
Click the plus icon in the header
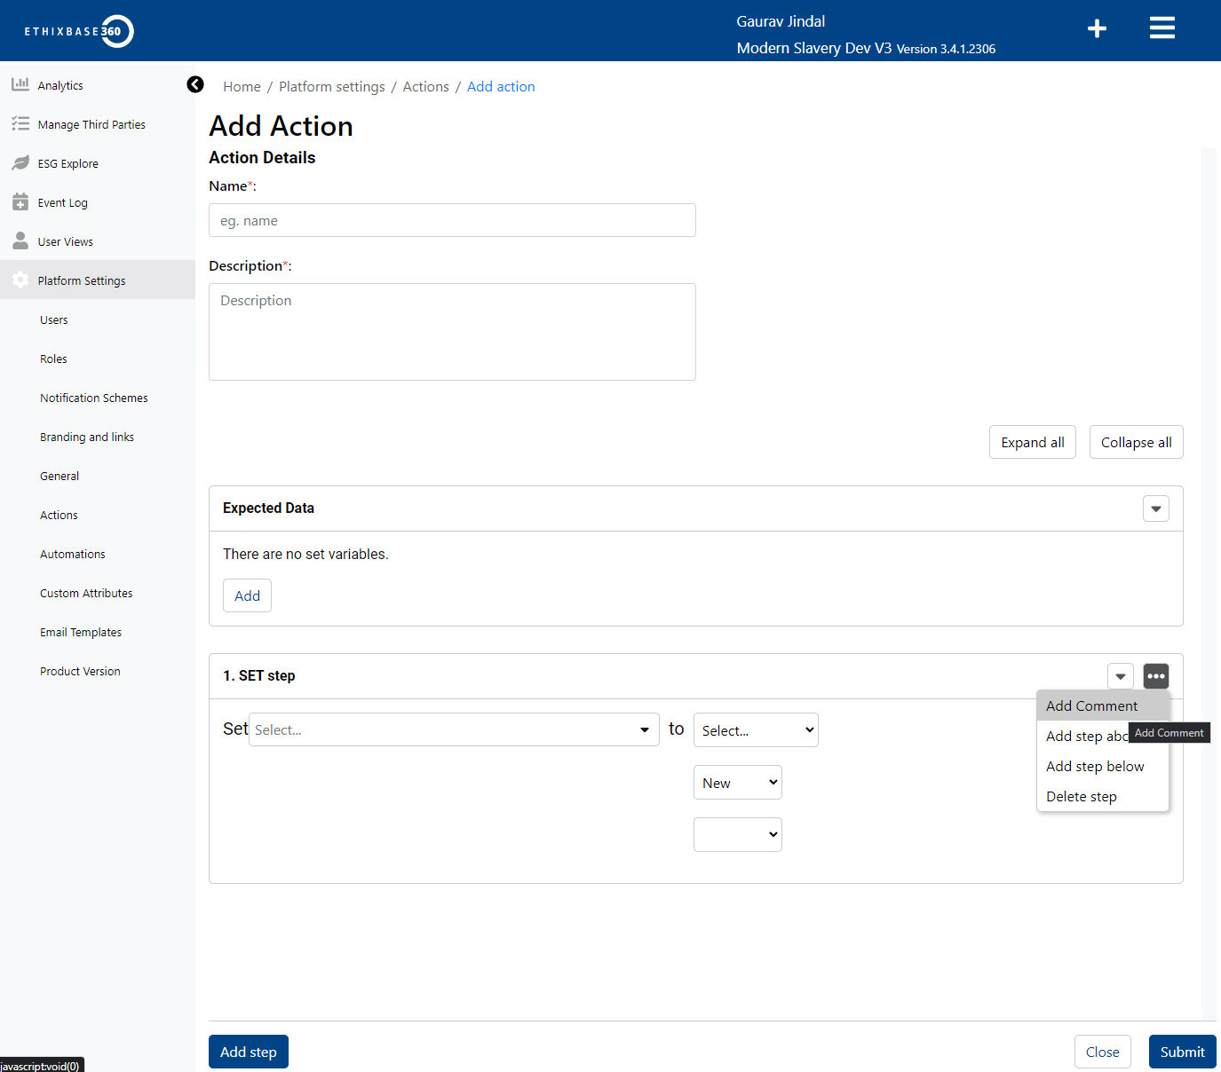(1097, 28)
